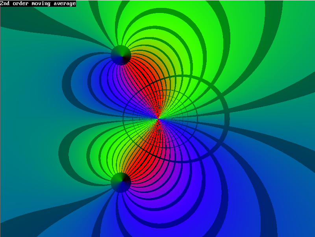Click the lower dark circular disc

(x=120, y=182)
